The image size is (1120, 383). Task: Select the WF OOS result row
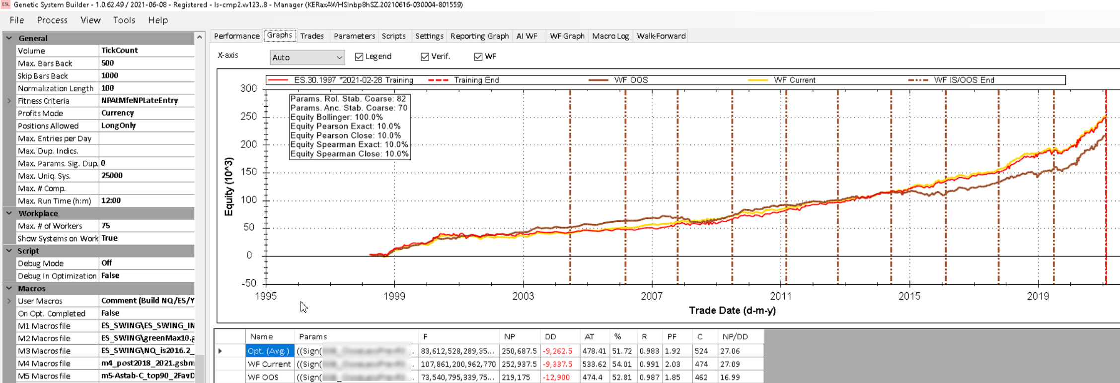(x=263, y=377)
